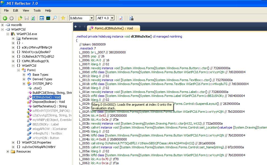Viewport: 267px width, 165px height.
Task: Click the SYSTEM_INFO struct icon
Action: pos(29,84)
